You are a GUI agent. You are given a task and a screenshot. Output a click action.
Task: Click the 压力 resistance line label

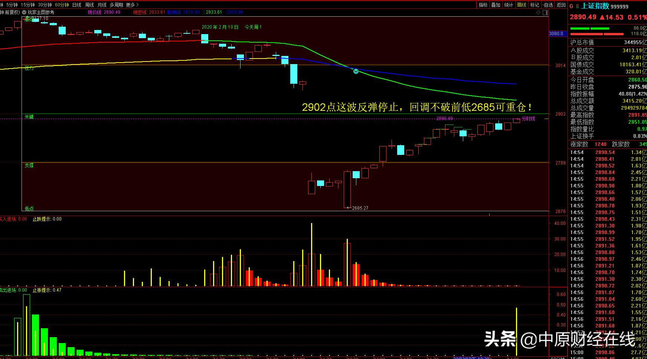(29, 68)
